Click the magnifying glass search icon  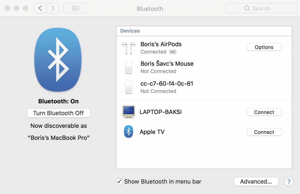coord(247,8)
